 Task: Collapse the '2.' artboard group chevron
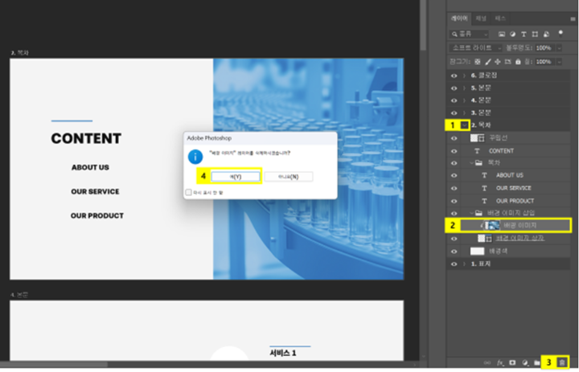click(465, 125)
